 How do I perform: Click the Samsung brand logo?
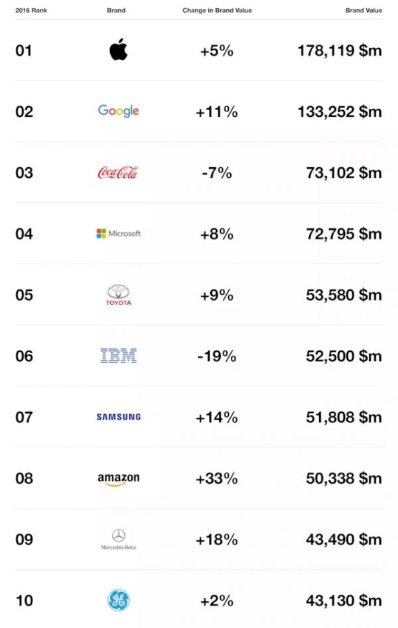[119, 417]
